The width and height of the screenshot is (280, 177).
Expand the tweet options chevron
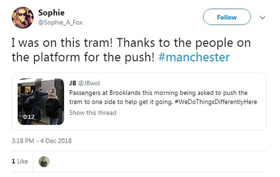coord(262,18)
